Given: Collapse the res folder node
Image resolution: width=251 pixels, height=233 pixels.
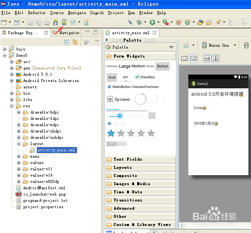Looking at the screenshot, I should pos(11,106).
